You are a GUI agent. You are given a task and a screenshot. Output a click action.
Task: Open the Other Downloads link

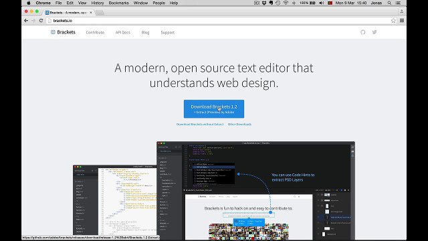(239, 125)
